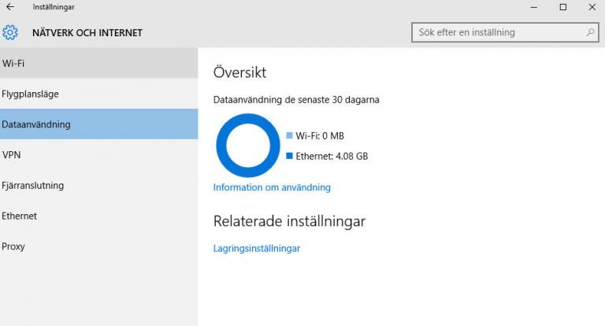Screen dimensions: 605x326
Task: Open the VPN settings section
Action: tap(98, 154)
